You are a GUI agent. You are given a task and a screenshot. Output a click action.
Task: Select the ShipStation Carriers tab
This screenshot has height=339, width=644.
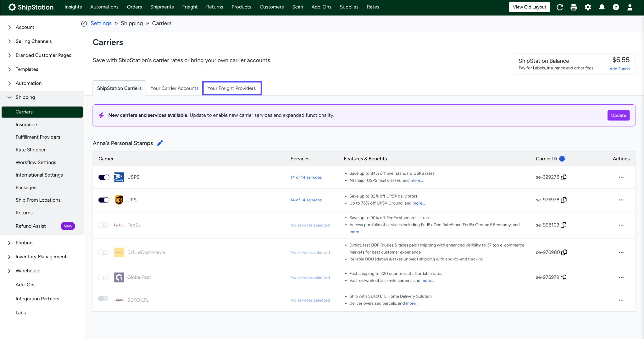coord(119,88)
